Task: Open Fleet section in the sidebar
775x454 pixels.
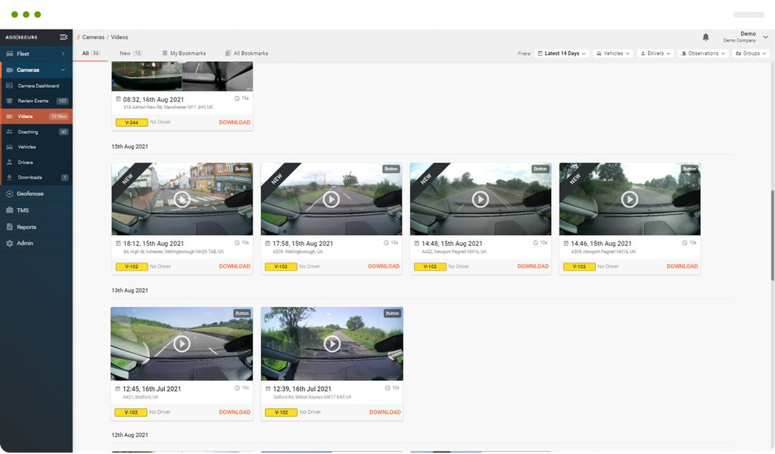Action: tap(36, 54)
